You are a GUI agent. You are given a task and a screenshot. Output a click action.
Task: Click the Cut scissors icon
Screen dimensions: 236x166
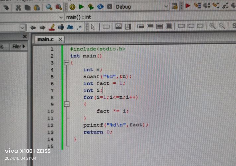point(18,8)
